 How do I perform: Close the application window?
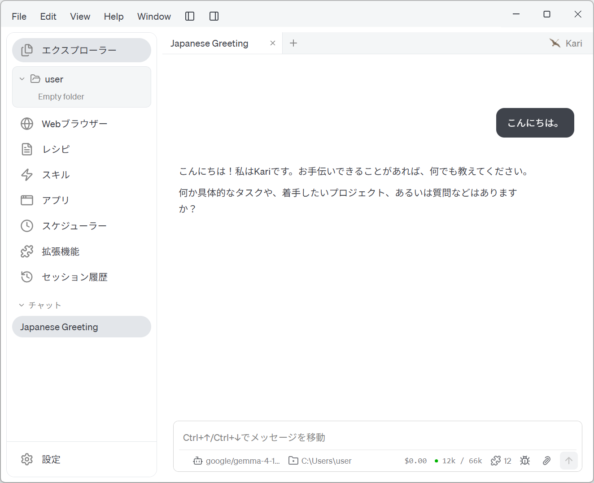578,14
